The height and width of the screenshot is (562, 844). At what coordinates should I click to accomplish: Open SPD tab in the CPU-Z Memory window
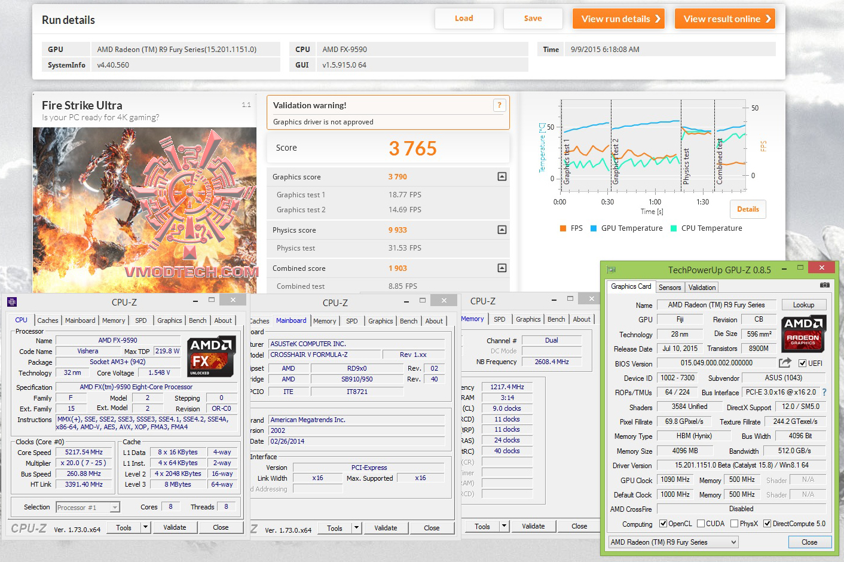pos(500,319)
